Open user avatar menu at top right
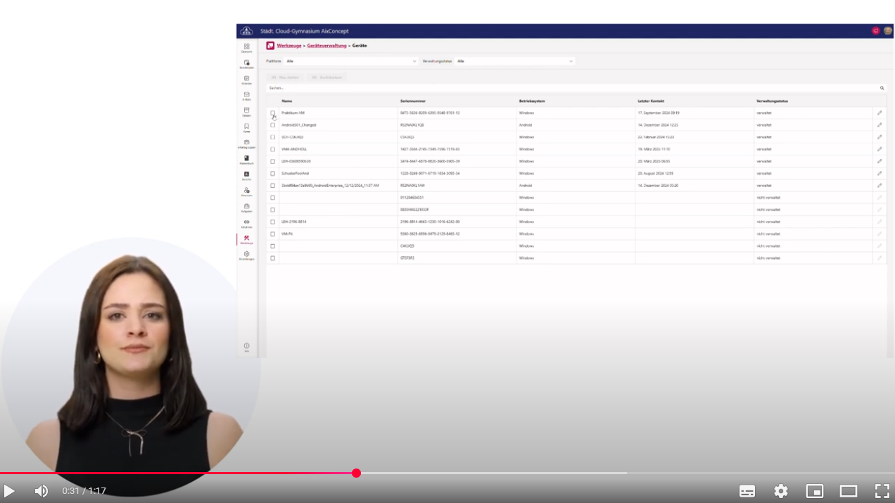Screen dimensions: 895x503 (888, 31)
